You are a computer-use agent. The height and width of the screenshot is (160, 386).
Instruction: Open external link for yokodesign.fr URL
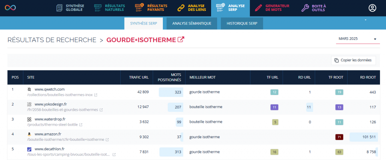coord(101,110)
